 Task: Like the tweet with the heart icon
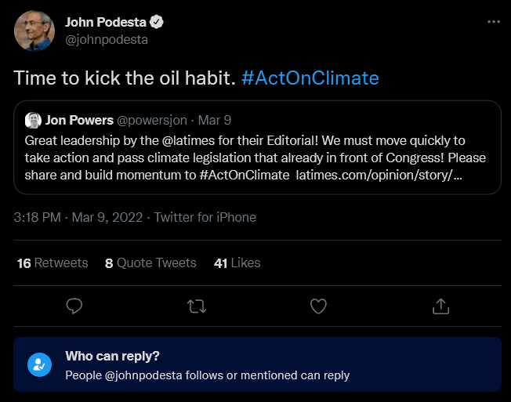click(x=318, y=306)
